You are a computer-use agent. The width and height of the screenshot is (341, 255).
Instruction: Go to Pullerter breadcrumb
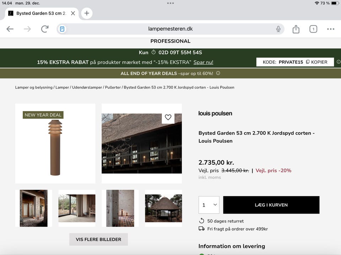coord(113,87)
